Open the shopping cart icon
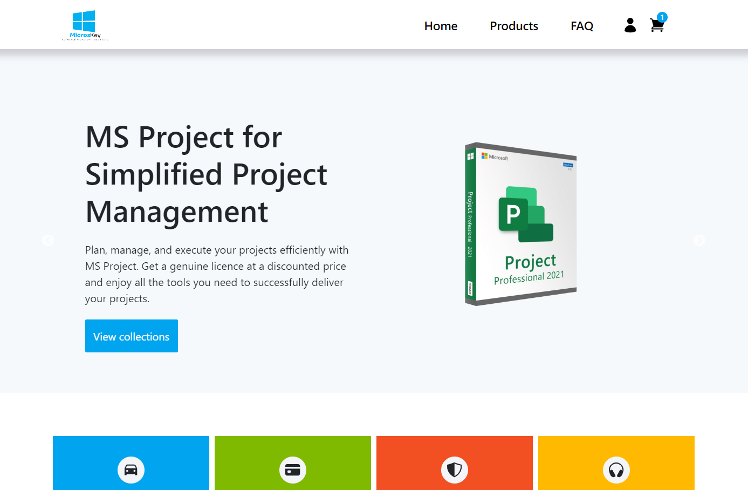748x490 pixels. (x=657, y=25)
